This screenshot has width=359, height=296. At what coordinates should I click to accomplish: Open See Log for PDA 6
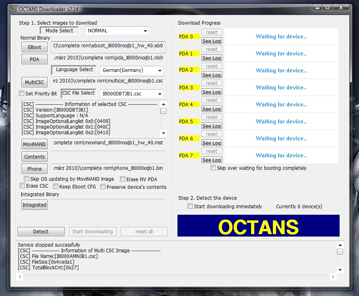(212, 143)
